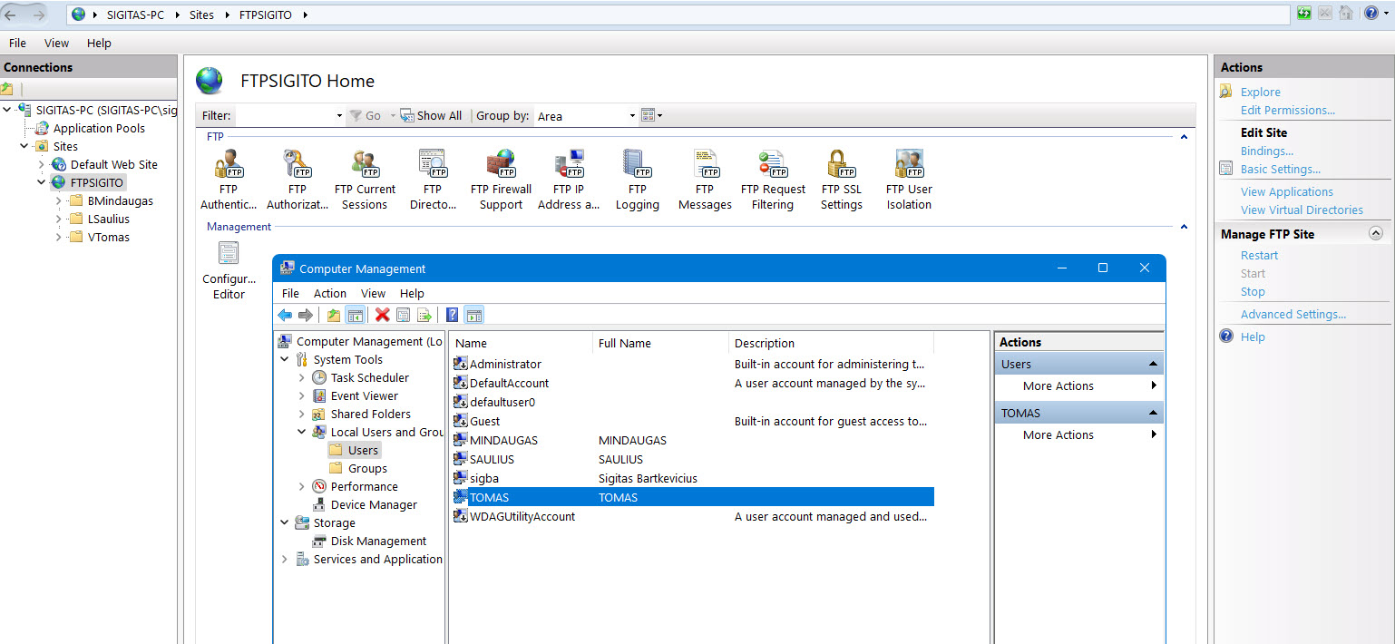Open Action menu in Computer Management
The height and width of the screenshot is (644, 1395).
click(x=329, y=293)
